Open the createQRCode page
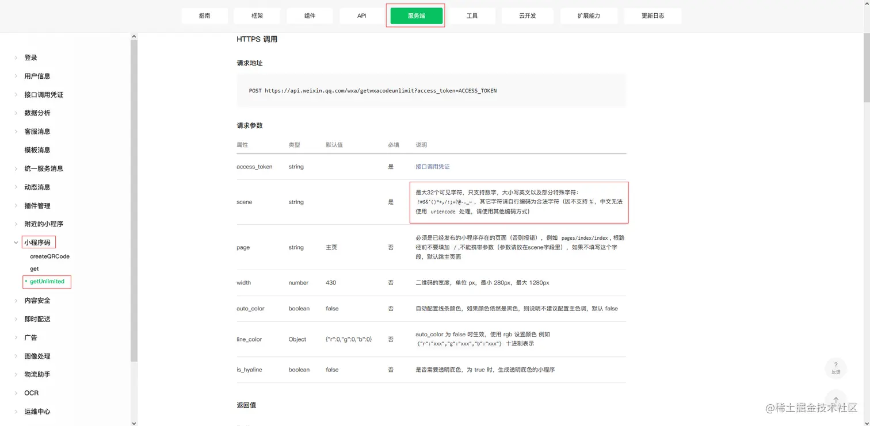870x426 pixels. tap(50, 256)
